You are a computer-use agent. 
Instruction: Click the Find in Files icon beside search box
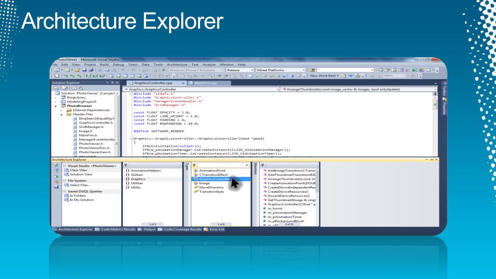click(x=312, y=70)
